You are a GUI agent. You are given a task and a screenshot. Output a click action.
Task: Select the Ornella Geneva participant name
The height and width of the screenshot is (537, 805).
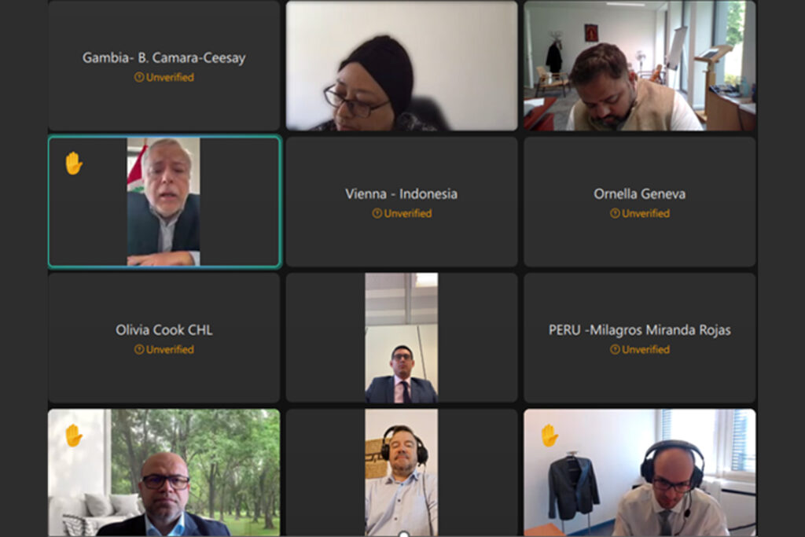pyautogui.click(x=640, y=194)
